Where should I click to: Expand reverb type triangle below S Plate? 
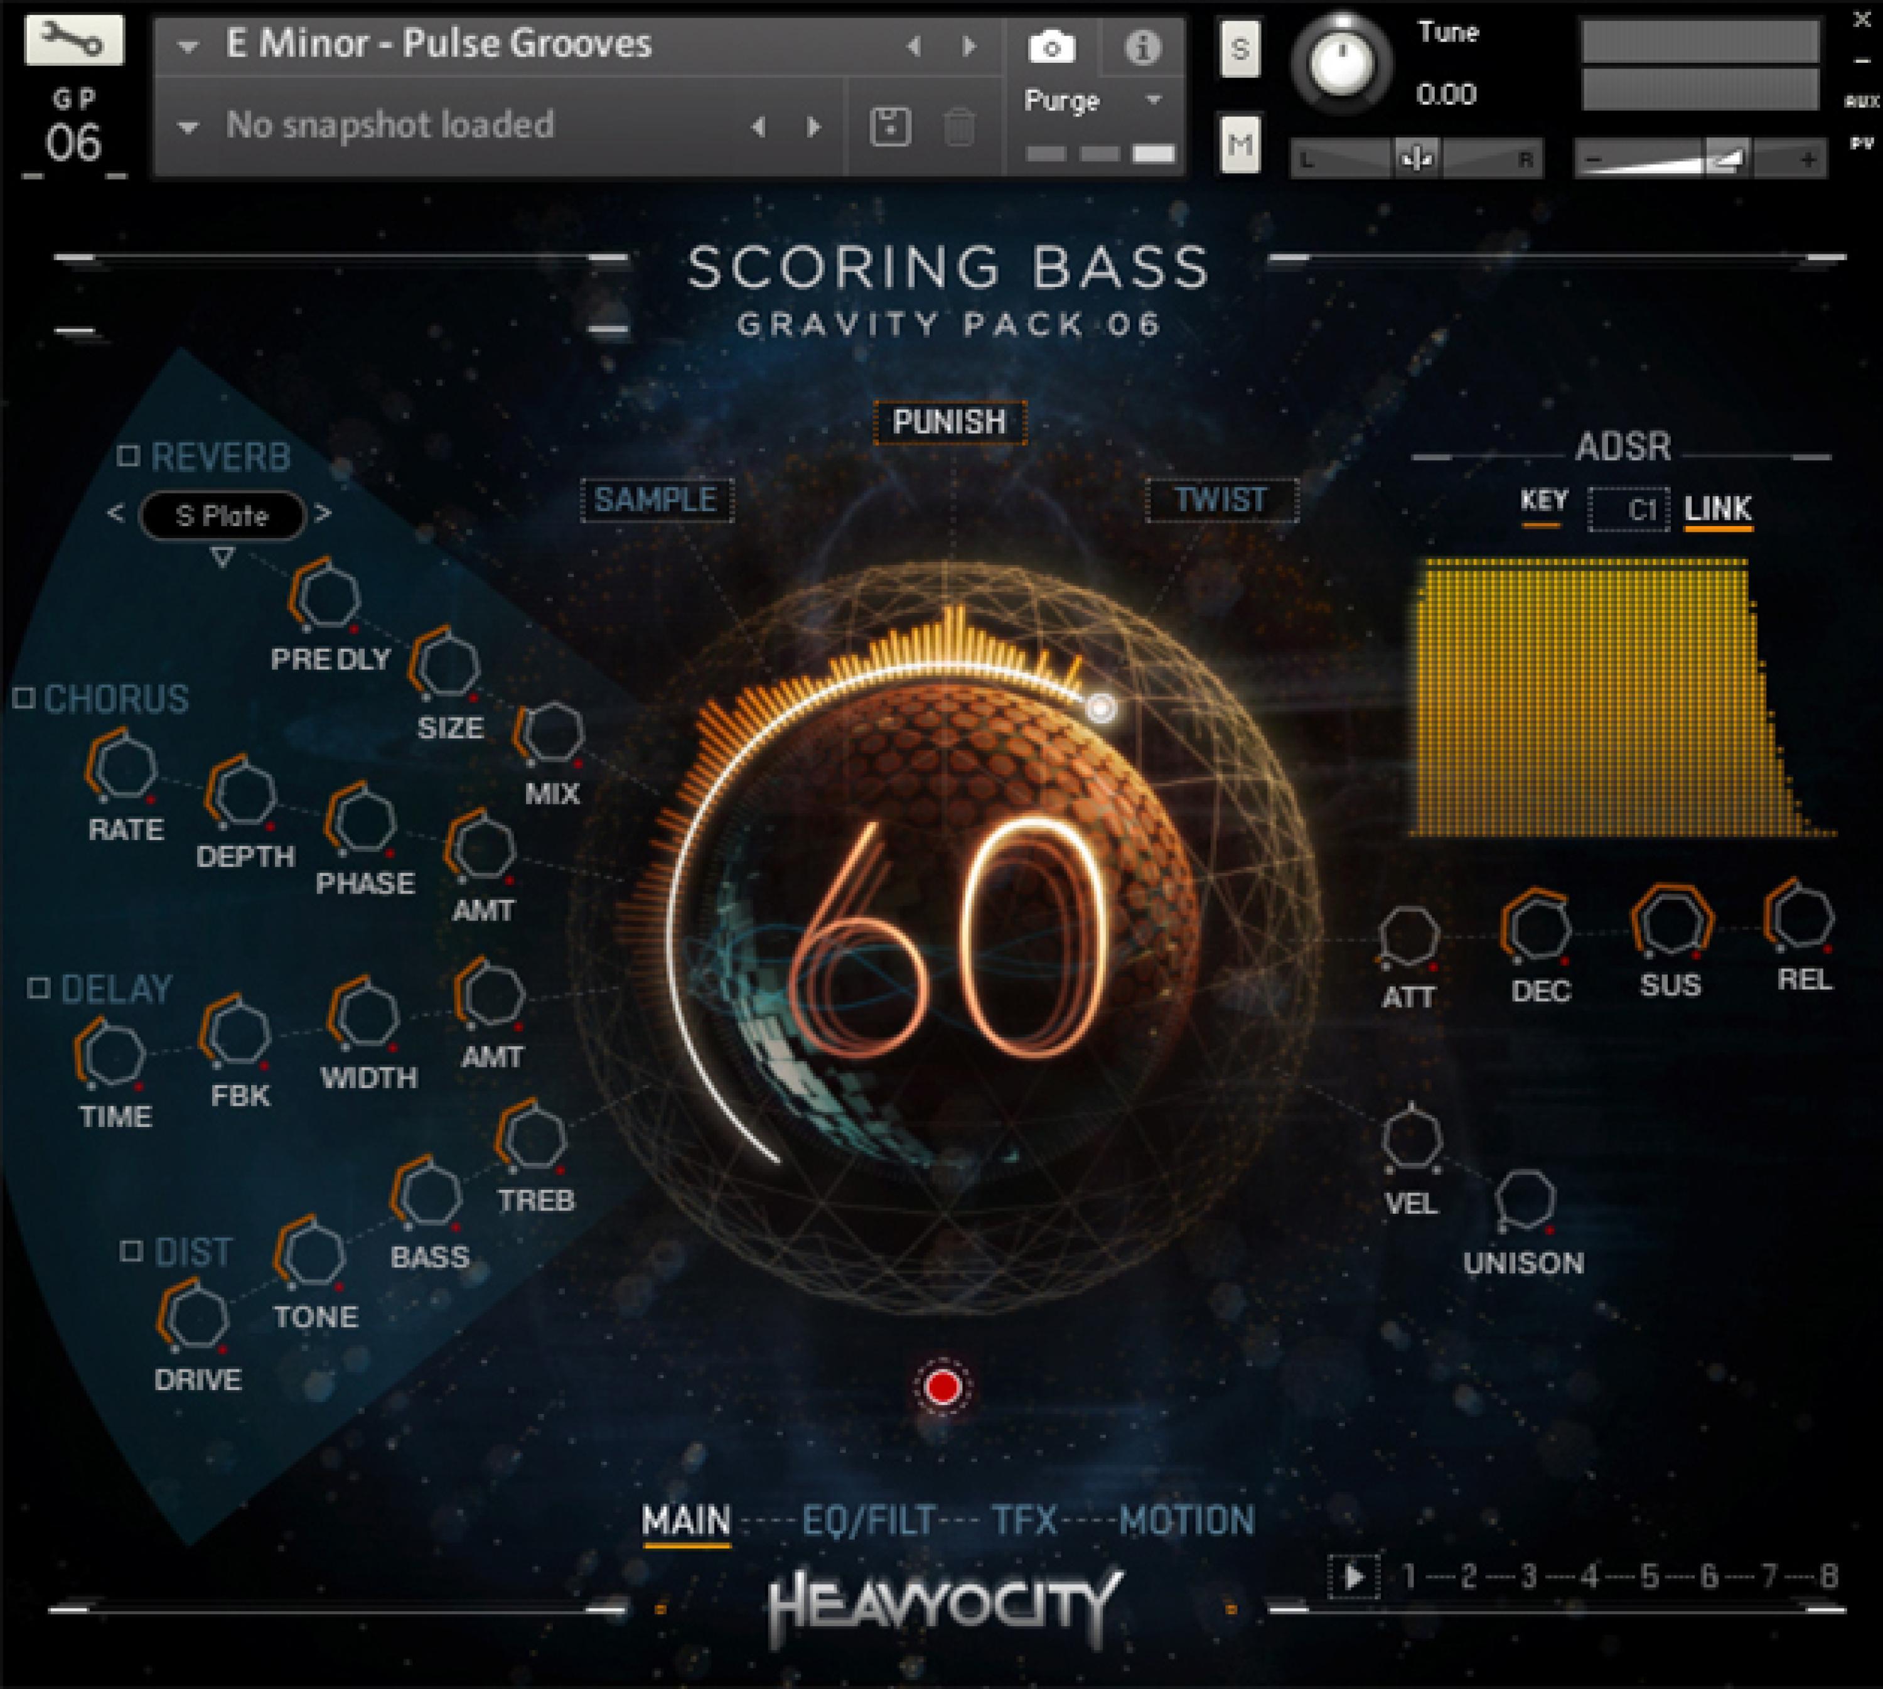coord(223,558)
